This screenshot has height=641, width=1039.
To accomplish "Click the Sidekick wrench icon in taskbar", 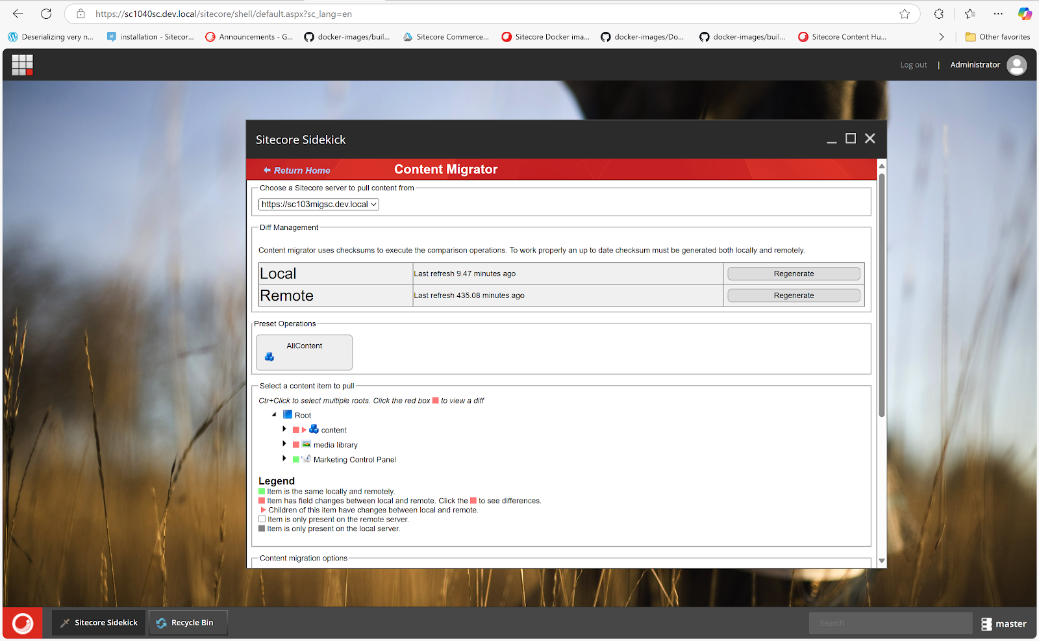I will pyautogui.click(x=65, y=623).
